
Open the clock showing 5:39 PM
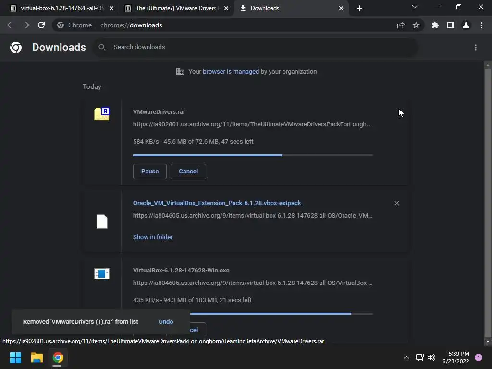click(455, 357)
